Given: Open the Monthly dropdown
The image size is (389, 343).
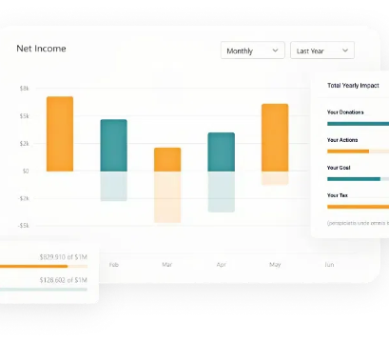Looking at the screenshot, I should coord(253,50).
